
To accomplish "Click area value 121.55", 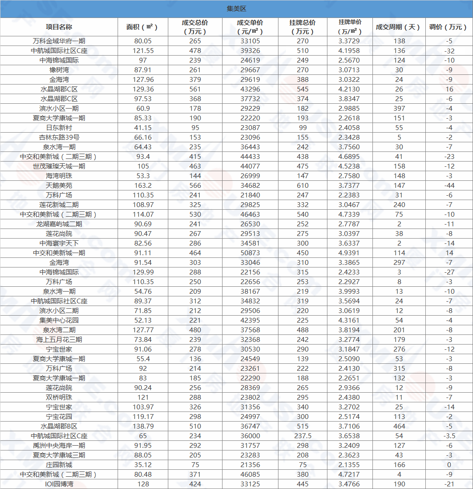I will click(143, 51).
